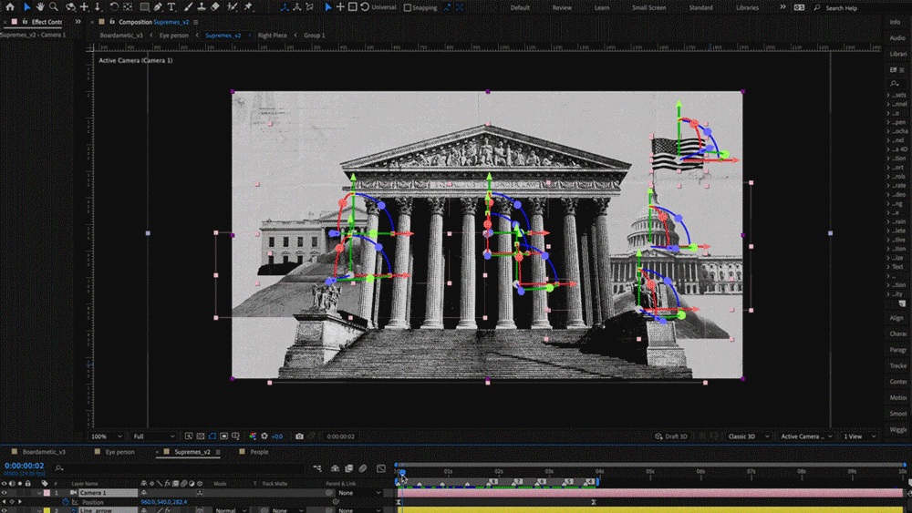Select the Default workspace
This screenshot has width=912, height=513.
(x=520, y=7)
